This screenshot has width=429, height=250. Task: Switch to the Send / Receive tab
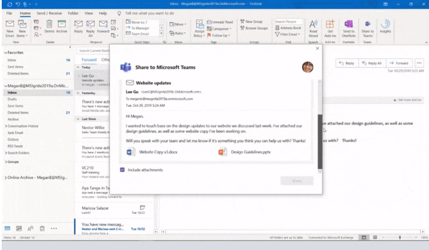tap(49, 13)
